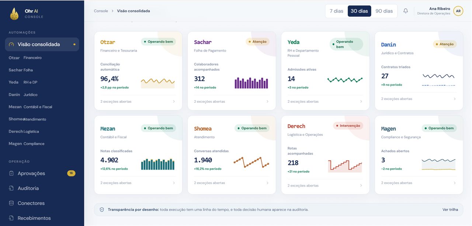Click the breadcrumb separator chevron after Console
This screenshot has width=472, height=226.
click(x=112, y=11)
